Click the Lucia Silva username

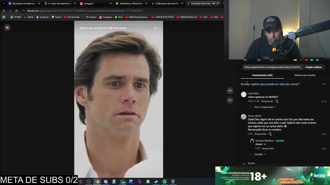click(253, 94)
